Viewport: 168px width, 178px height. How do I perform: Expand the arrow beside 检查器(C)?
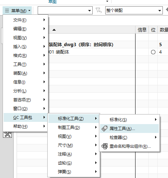(x=156, y=137)
